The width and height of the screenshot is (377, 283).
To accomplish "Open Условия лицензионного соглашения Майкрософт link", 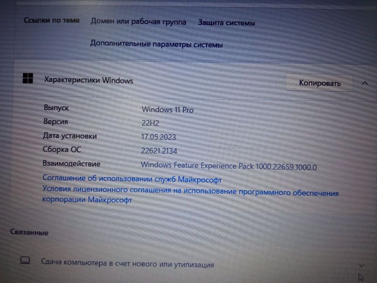I will [190, 194].
